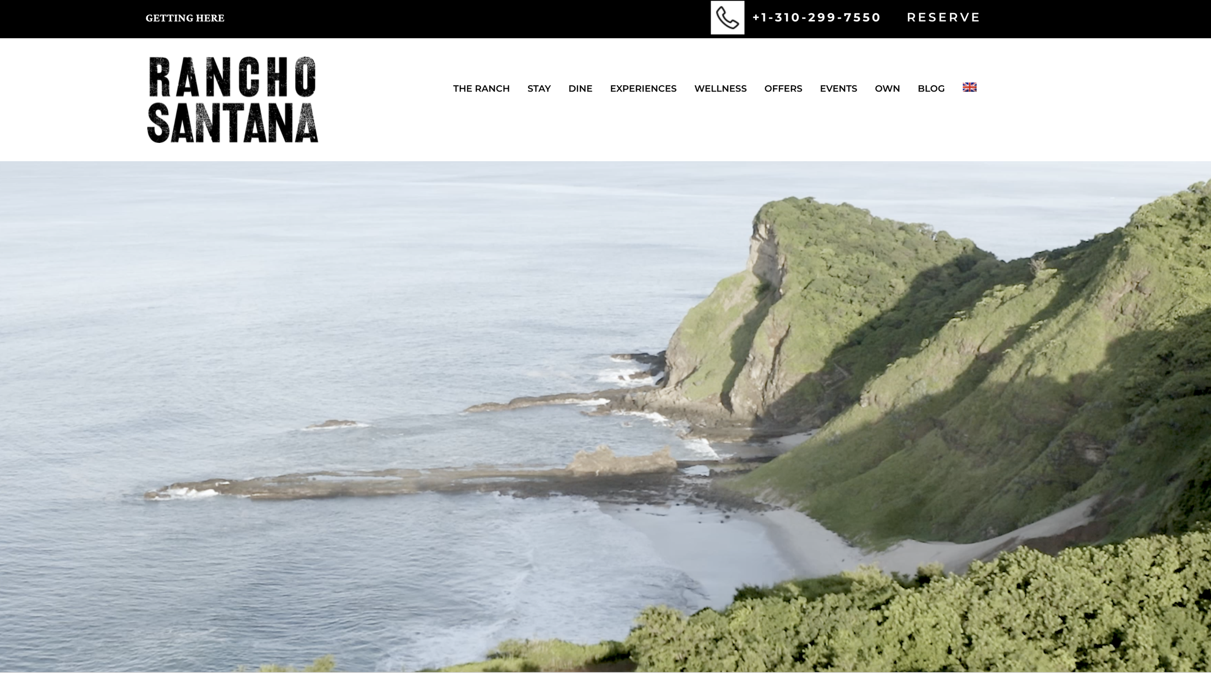Screen dimensions: 1211x673
Task: Select Own in the navigation bar
Action: click(887, 88)
